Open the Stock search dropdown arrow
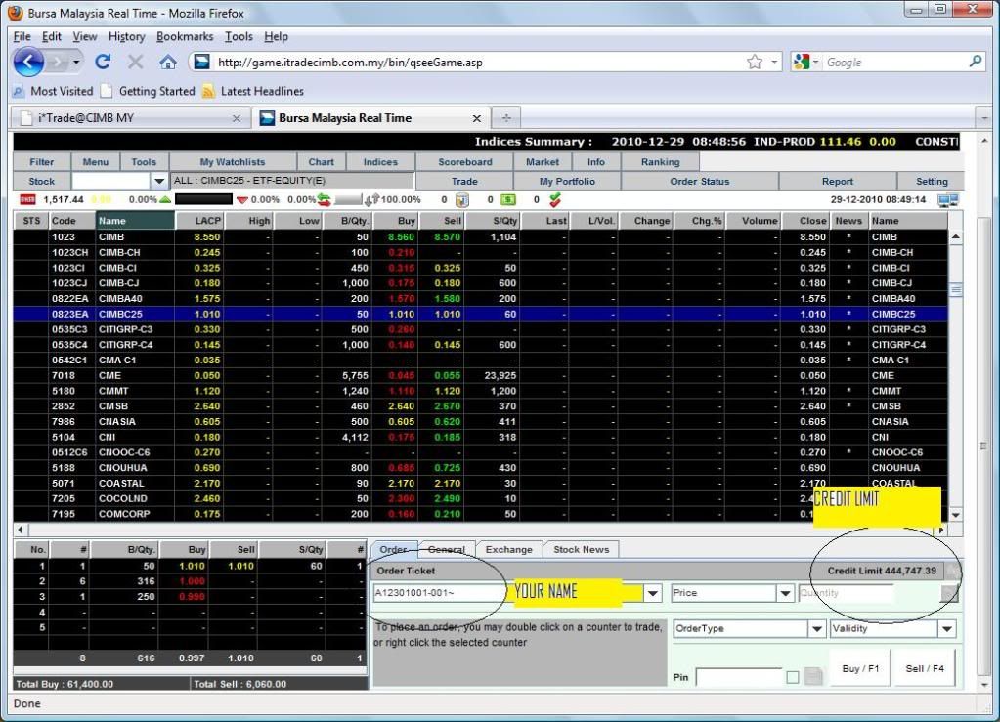 [x=159, y=181]
